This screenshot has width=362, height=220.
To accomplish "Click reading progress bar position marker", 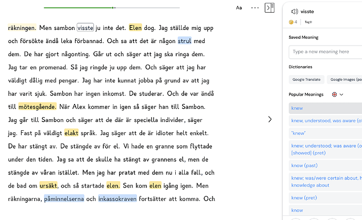I will pyautogui.click(x=112, y=8).
